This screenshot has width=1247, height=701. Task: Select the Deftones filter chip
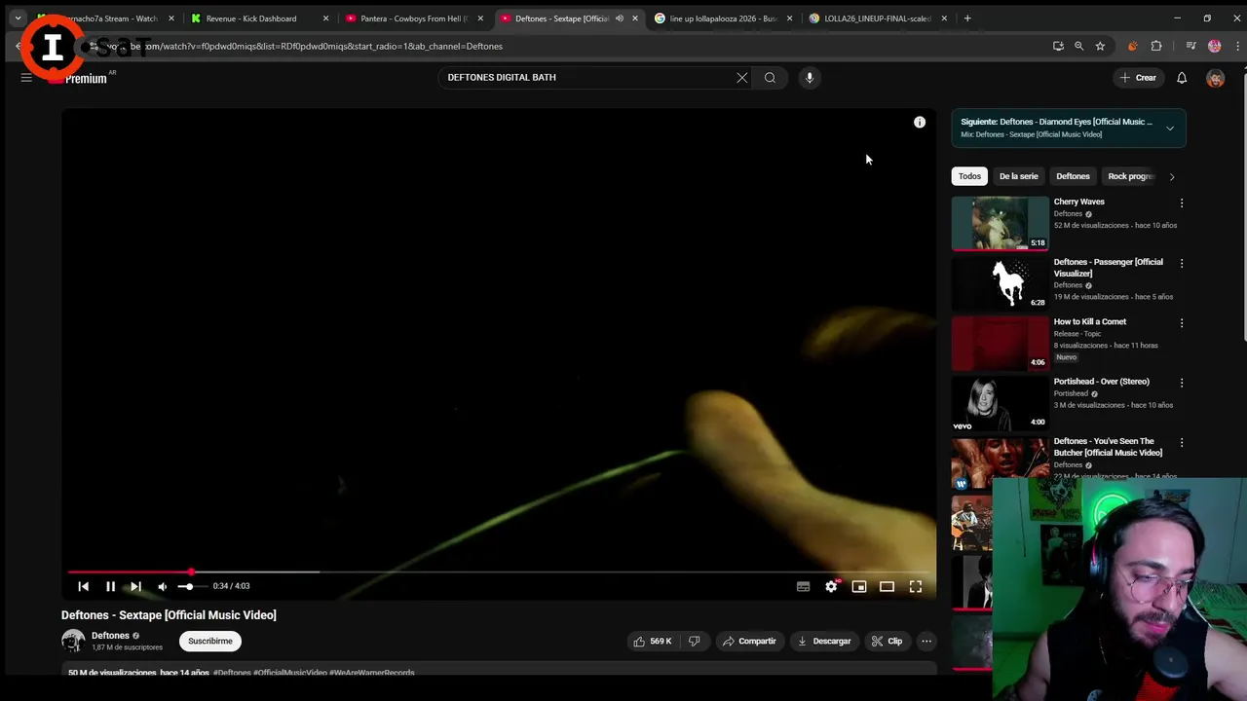coord(1073,176)
